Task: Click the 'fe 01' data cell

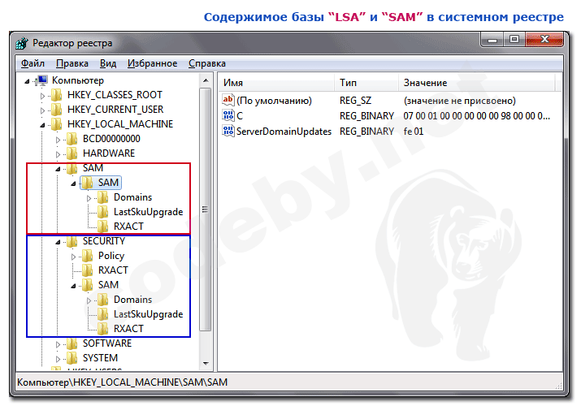Action: pyautogui.click(x=414, y=132)
